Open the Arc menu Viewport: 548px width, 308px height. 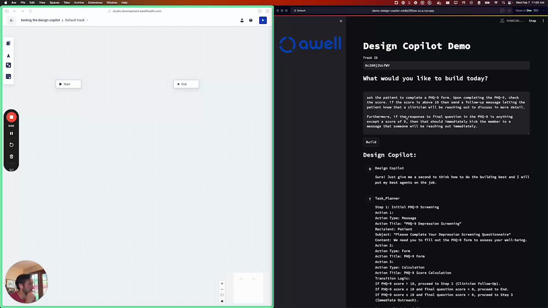(x=14, y=3)
